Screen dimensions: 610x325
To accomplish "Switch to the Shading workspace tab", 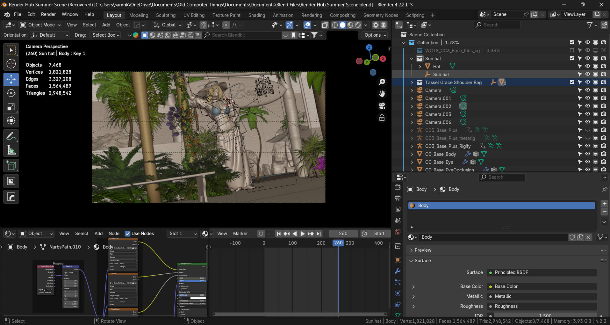I will [257, 15].
